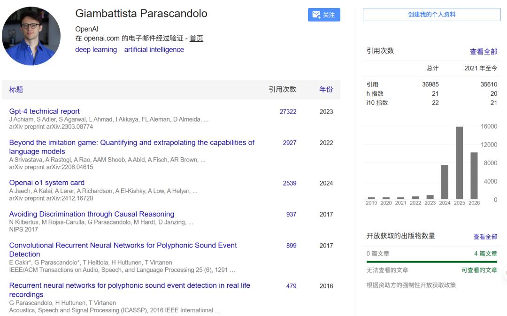Click 查看全部 next to 开放获取的出版物数量
The width and height of the screenshot is (507, 316).
pos(485,237)
